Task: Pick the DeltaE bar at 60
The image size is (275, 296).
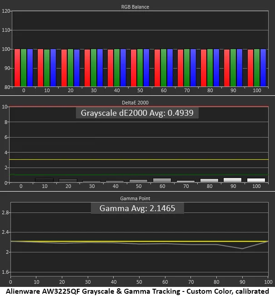Action: pos(162,180)
